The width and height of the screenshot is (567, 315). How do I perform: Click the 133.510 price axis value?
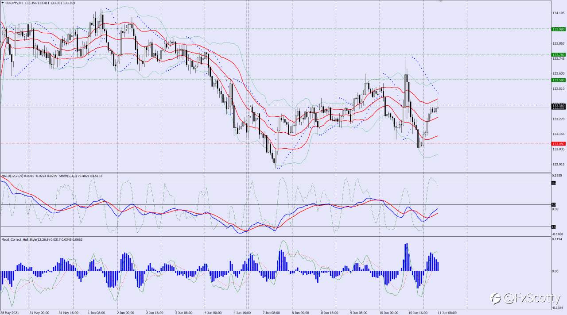click(558, 88)
